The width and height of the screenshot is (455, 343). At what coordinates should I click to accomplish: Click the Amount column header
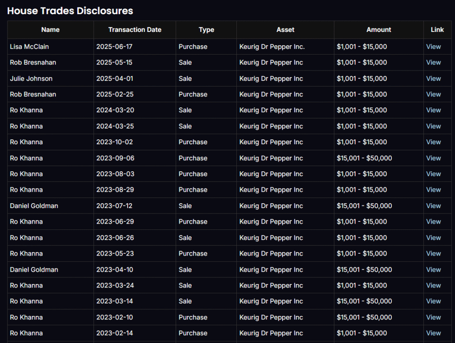point(379,30)
